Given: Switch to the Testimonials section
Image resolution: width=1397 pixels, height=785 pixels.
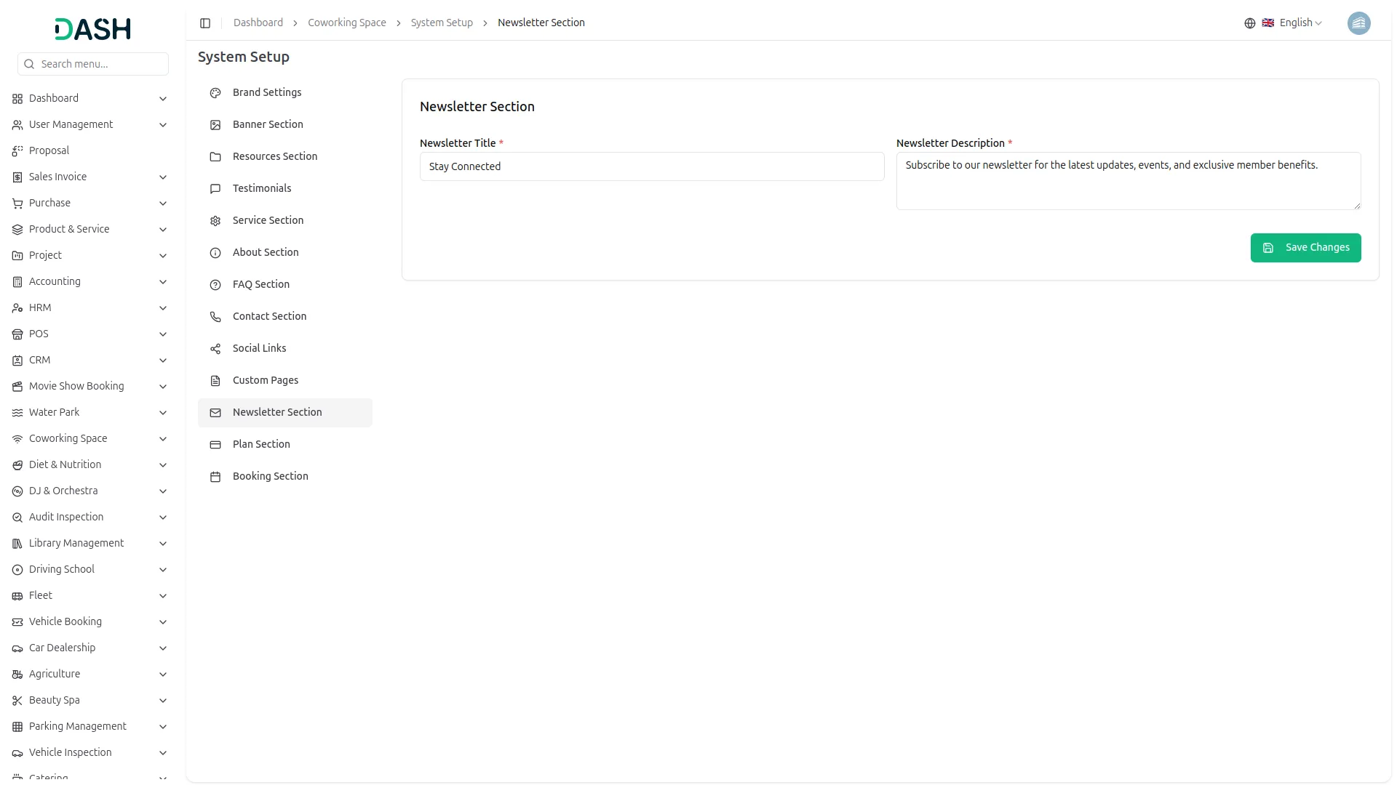Looking at the screenshot, I should point(261,188).
